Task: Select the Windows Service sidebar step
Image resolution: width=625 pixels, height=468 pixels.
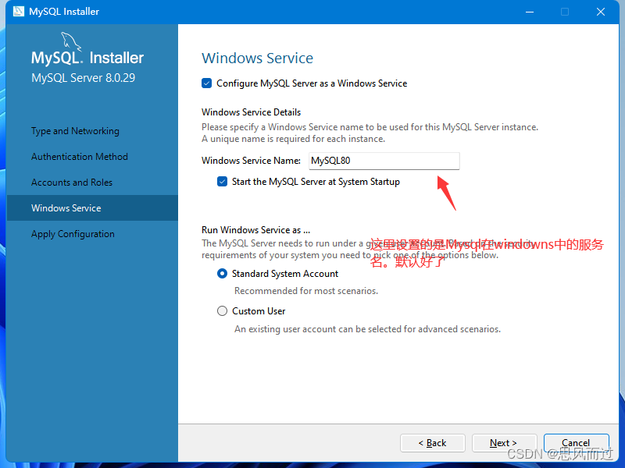Action: [x=92, y=207]
